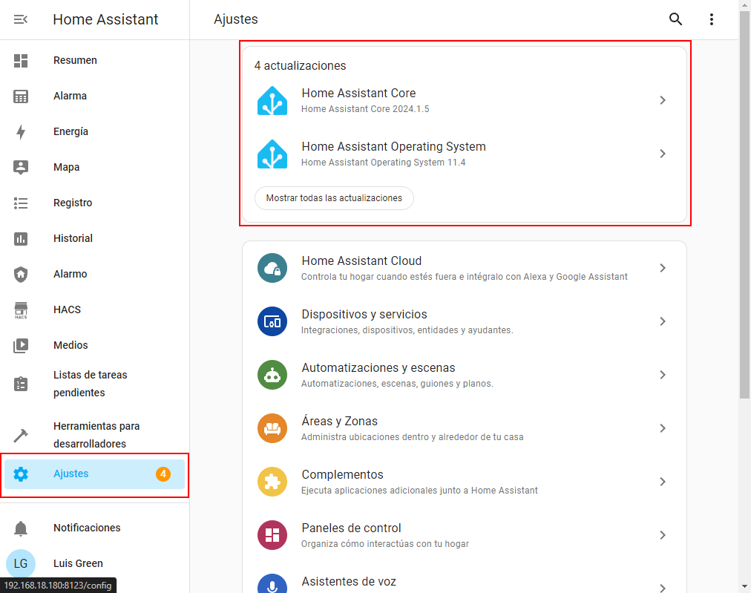Open Asistentes de voz row chevron

663,588
